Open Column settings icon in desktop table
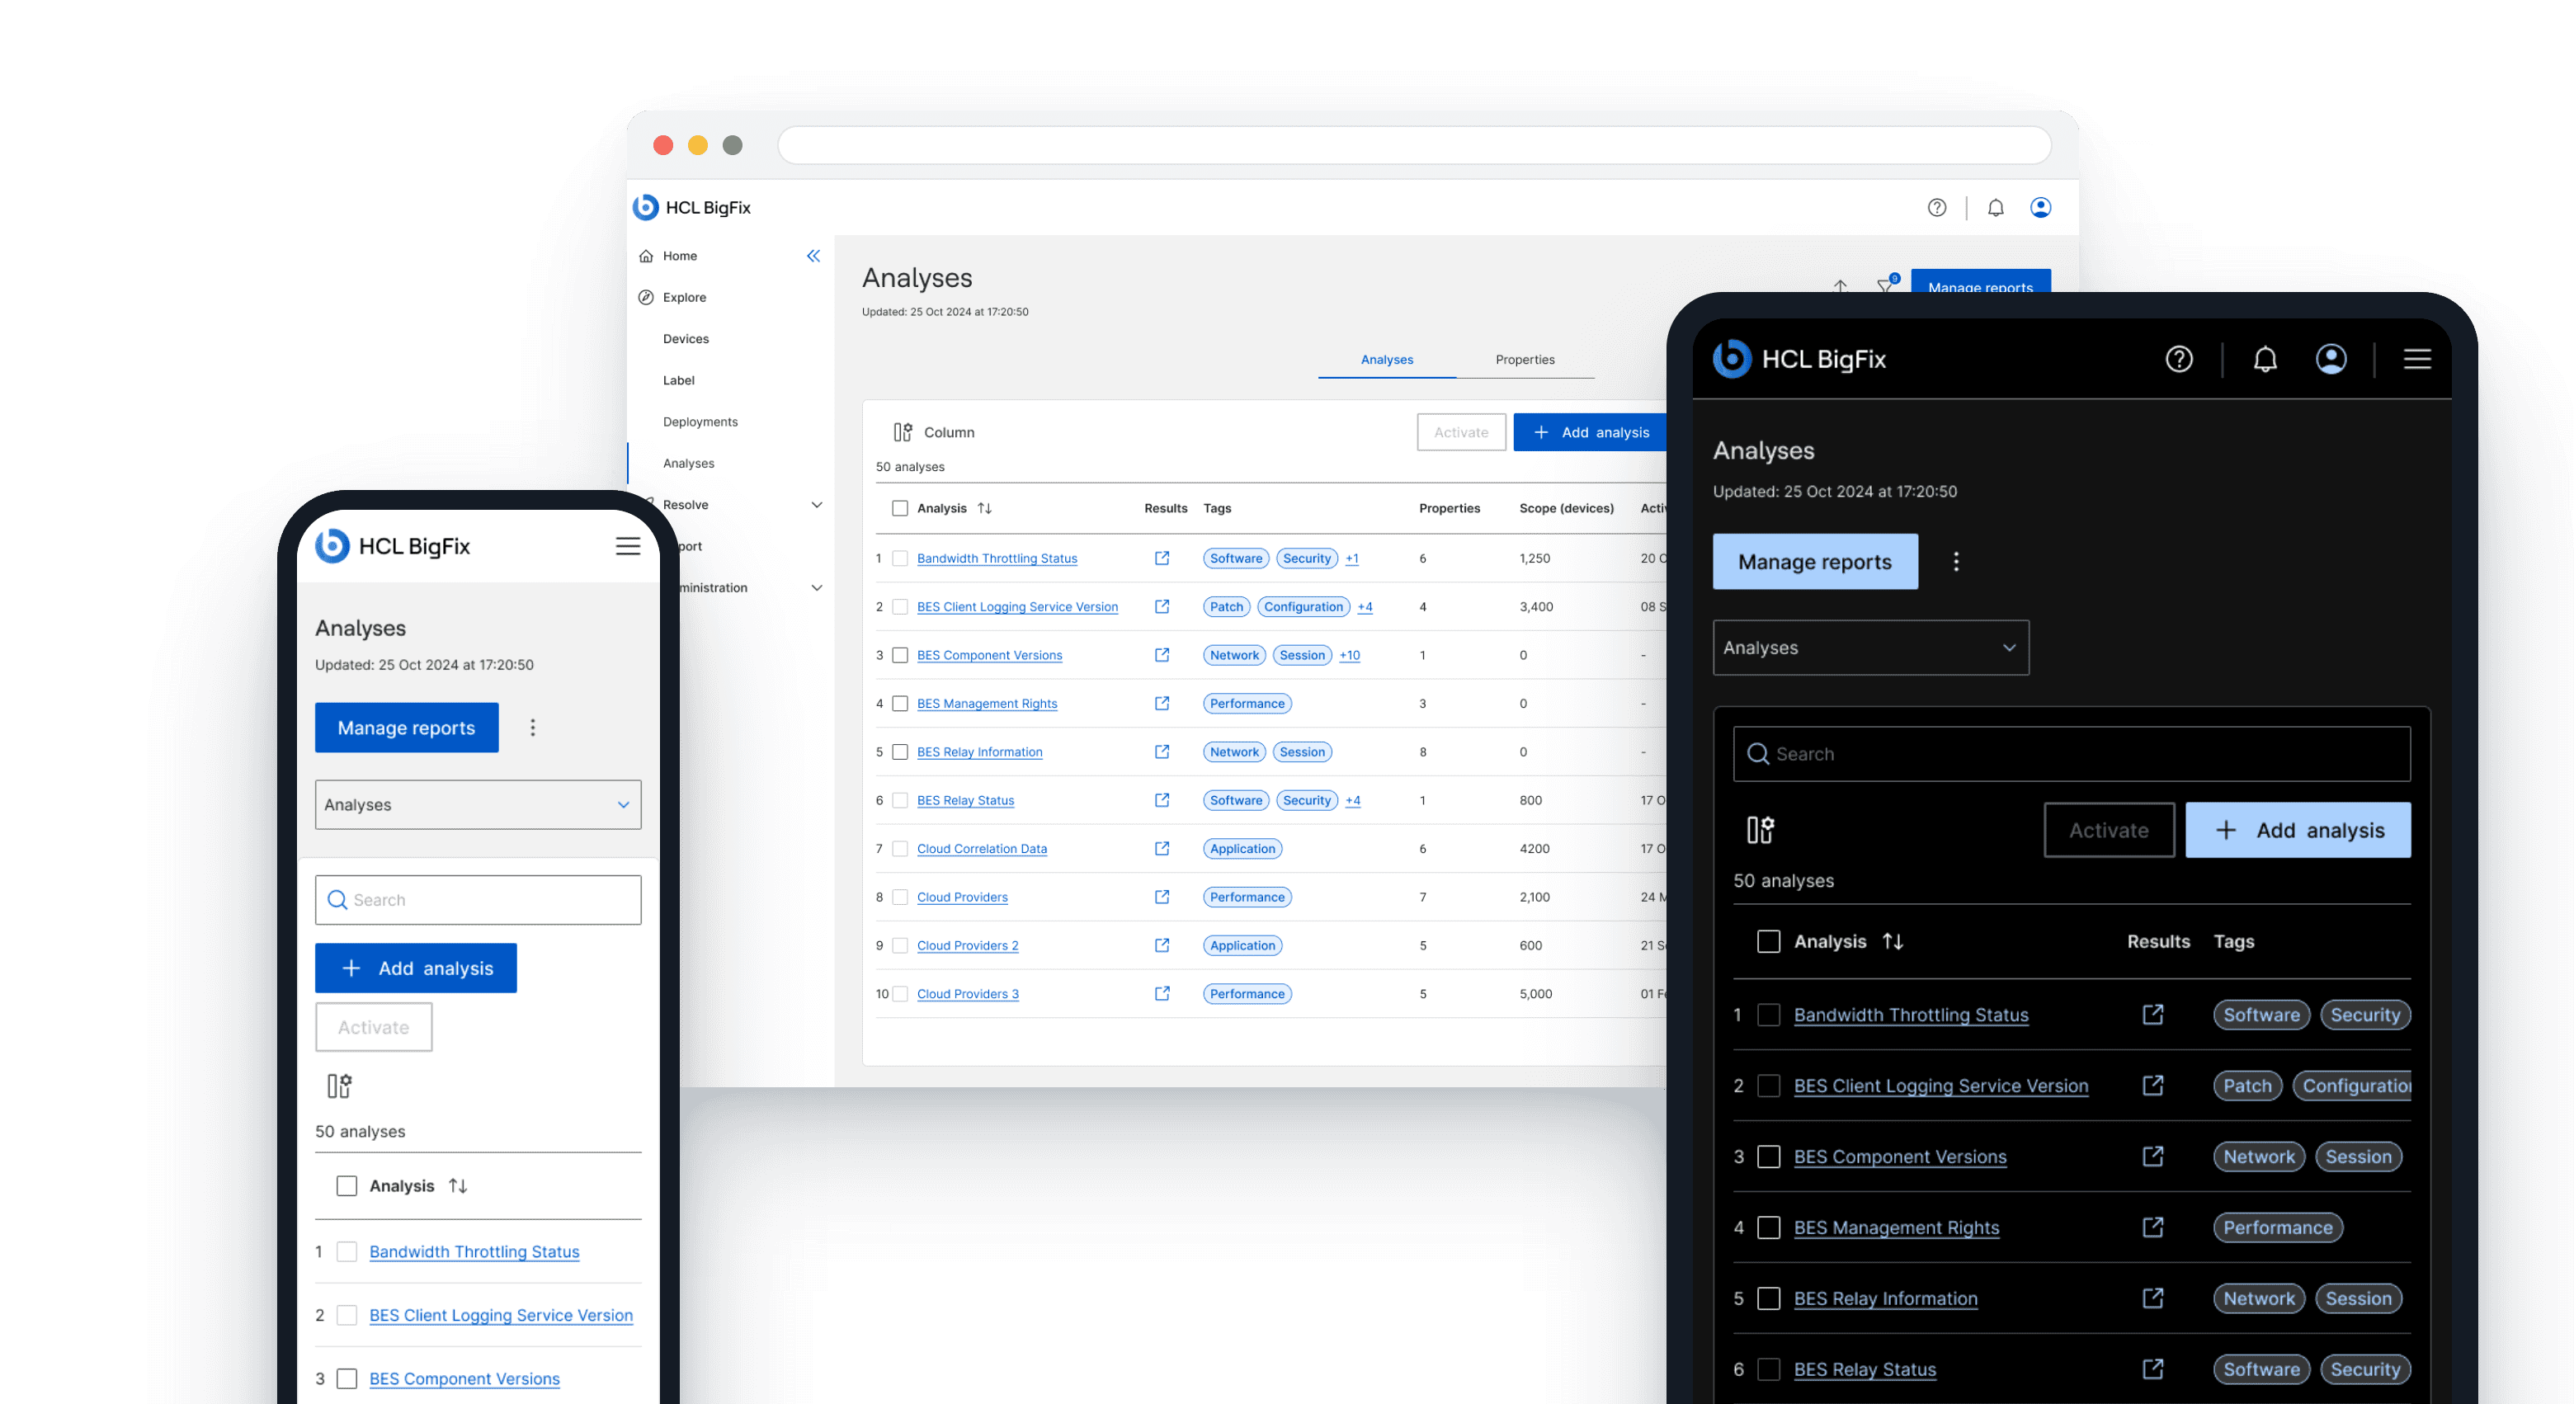The width and height of the screenshot is (2574, 1404). (x=903, y=431)
